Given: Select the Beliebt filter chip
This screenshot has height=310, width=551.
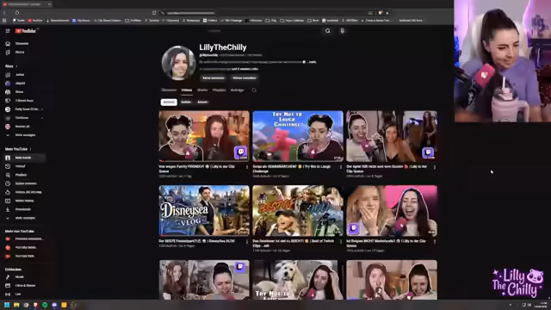Looking at the screenshot, I should tap(186, 102).
